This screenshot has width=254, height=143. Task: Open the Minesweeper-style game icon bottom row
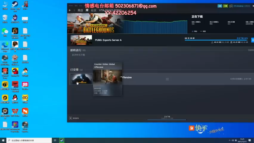pos(15,127)
